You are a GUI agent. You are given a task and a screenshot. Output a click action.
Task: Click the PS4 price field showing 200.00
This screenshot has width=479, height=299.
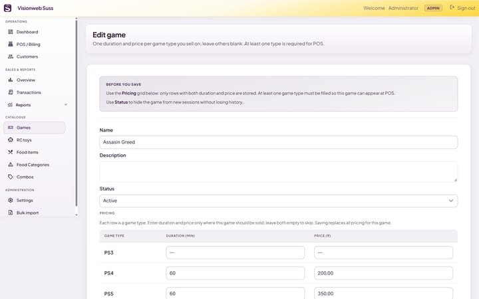click(x=383, y=273)
